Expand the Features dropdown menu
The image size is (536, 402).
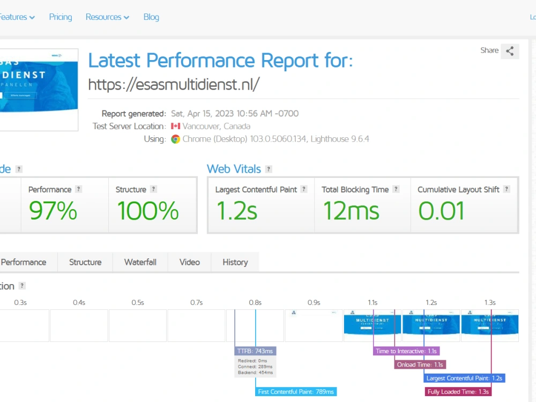point(17,17)
